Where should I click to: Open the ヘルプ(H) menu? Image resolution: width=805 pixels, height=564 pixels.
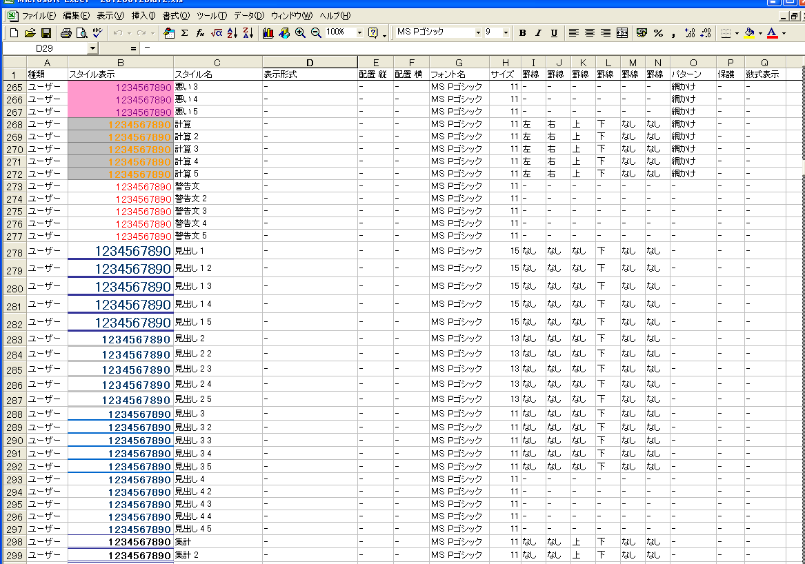[x=335, y=16]
